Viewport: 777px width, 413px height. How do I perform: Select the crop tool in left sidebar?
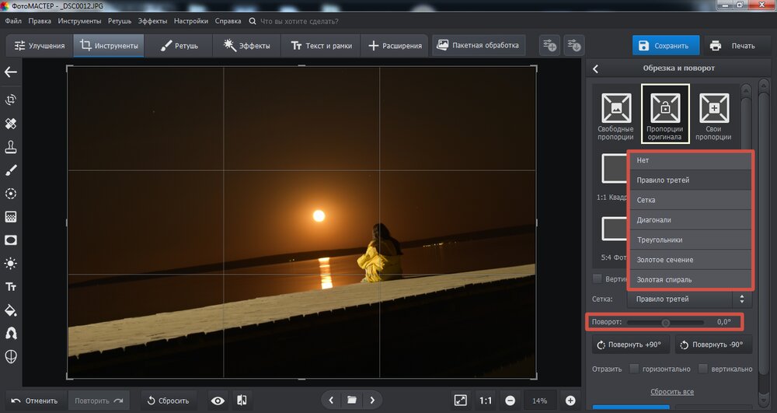coord(11,100)
